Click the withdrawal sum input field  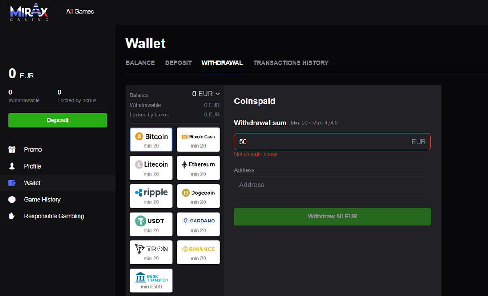[332, 142]
